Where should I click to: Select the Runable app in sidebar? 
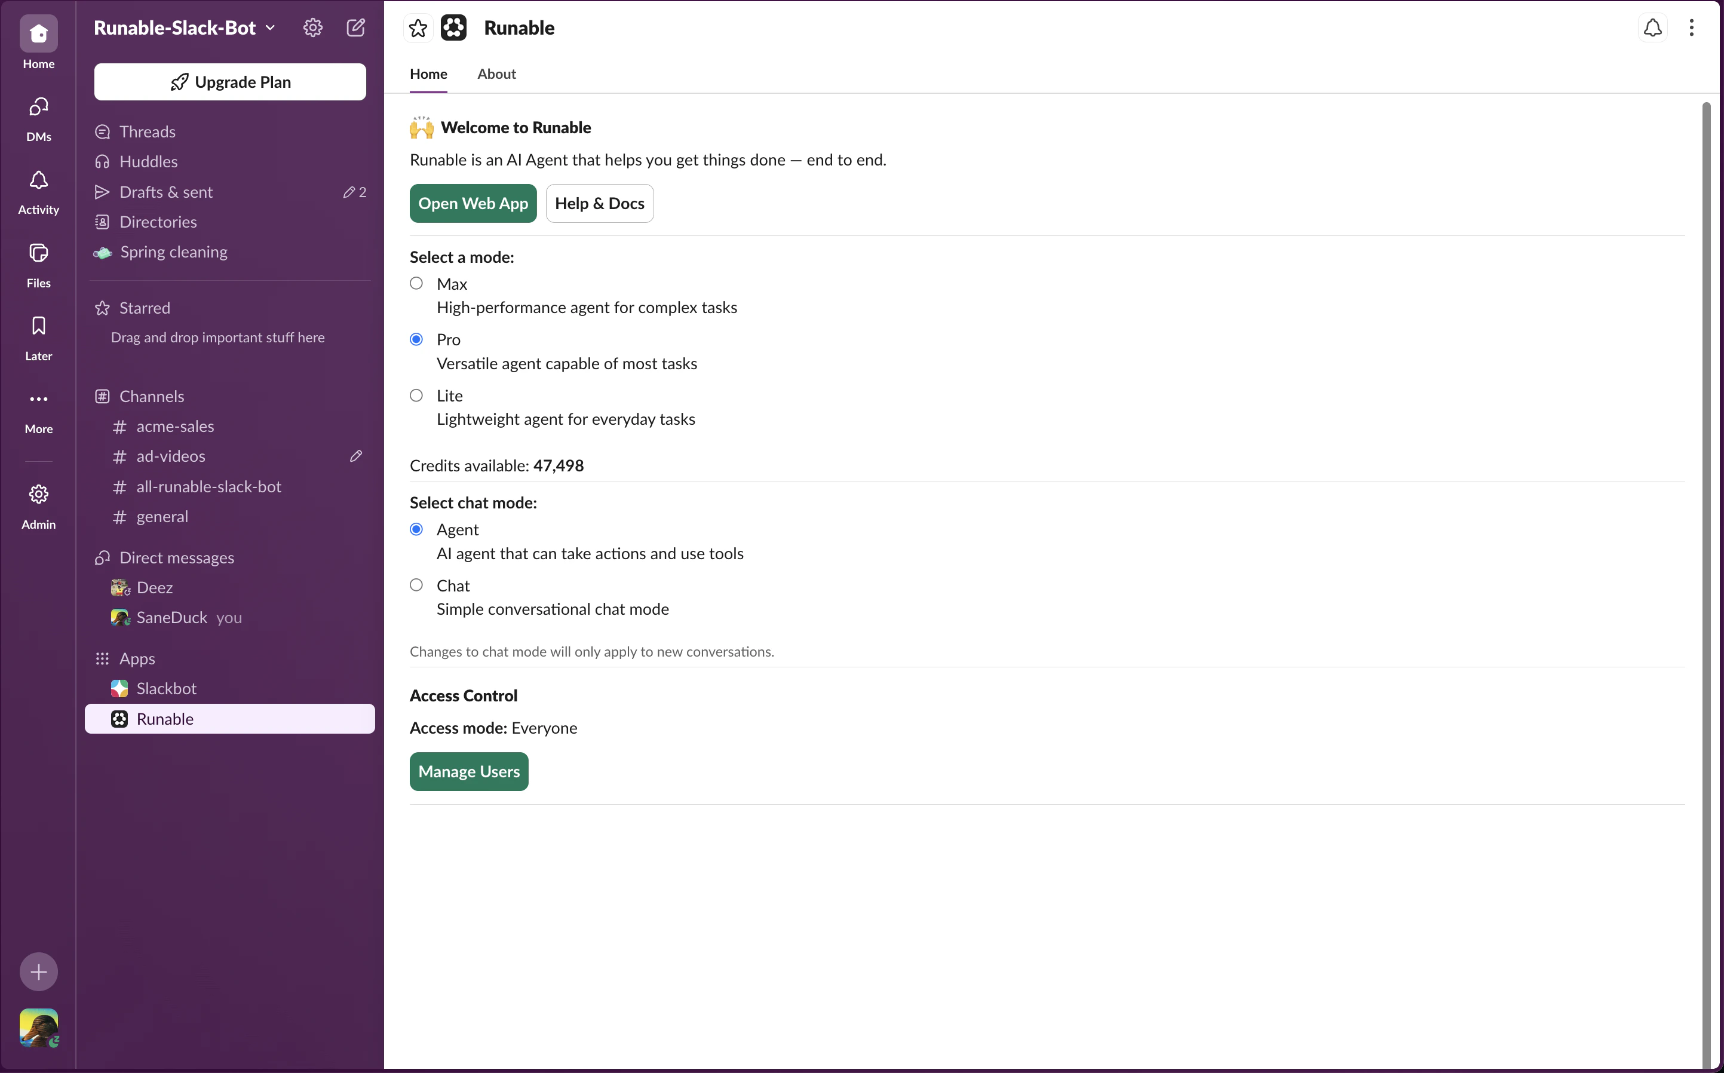pos(230,719)
